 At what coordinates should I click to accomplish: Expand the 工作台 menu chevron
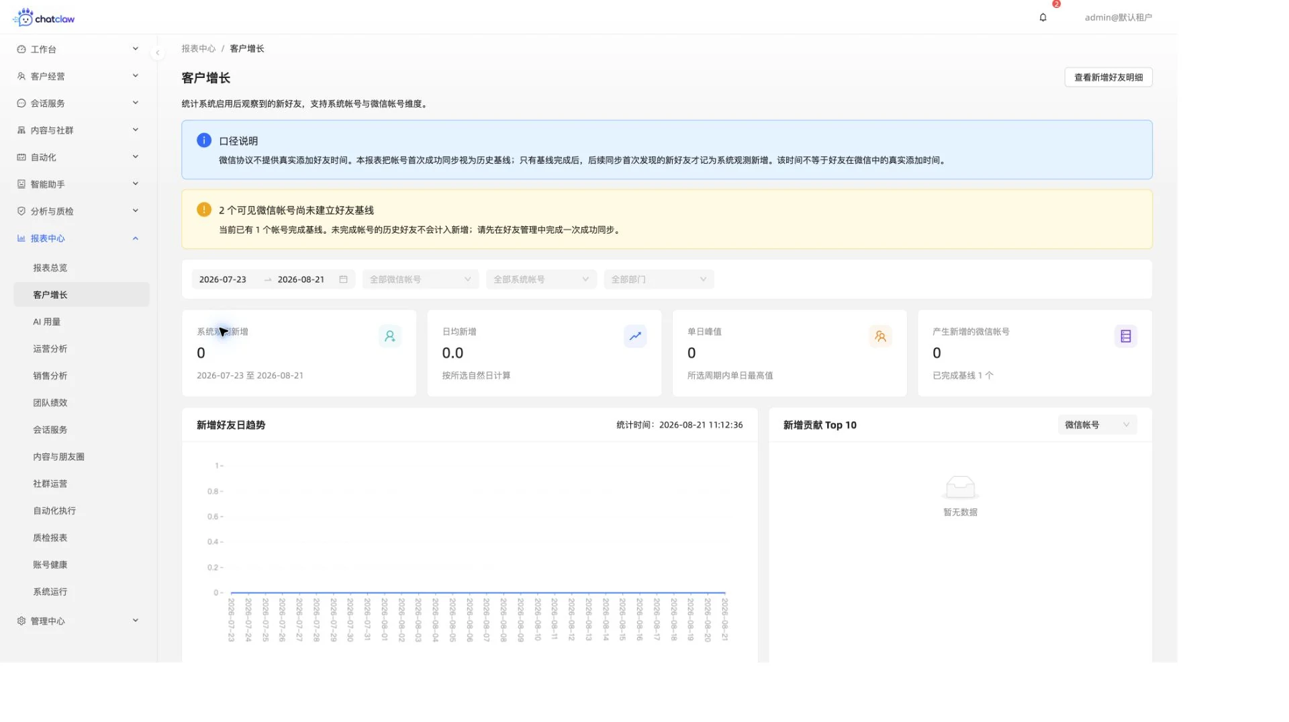click(x=136, y=48)
